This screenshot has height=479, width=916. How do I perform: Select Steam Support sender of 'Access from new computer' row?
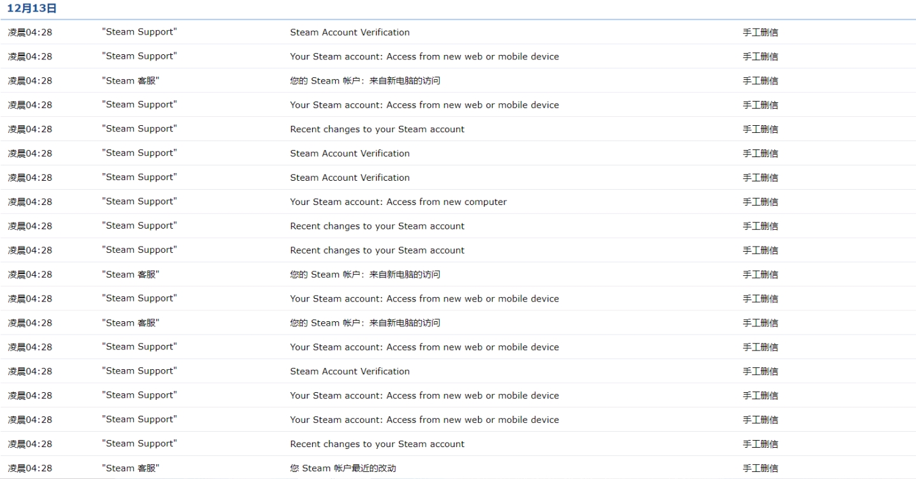tap(139, 202)
